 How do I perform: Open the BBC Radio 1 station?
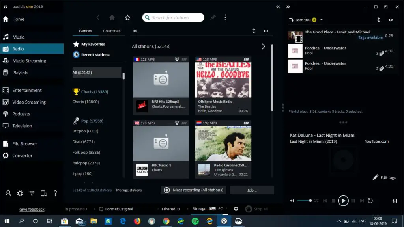pos(161,149)
